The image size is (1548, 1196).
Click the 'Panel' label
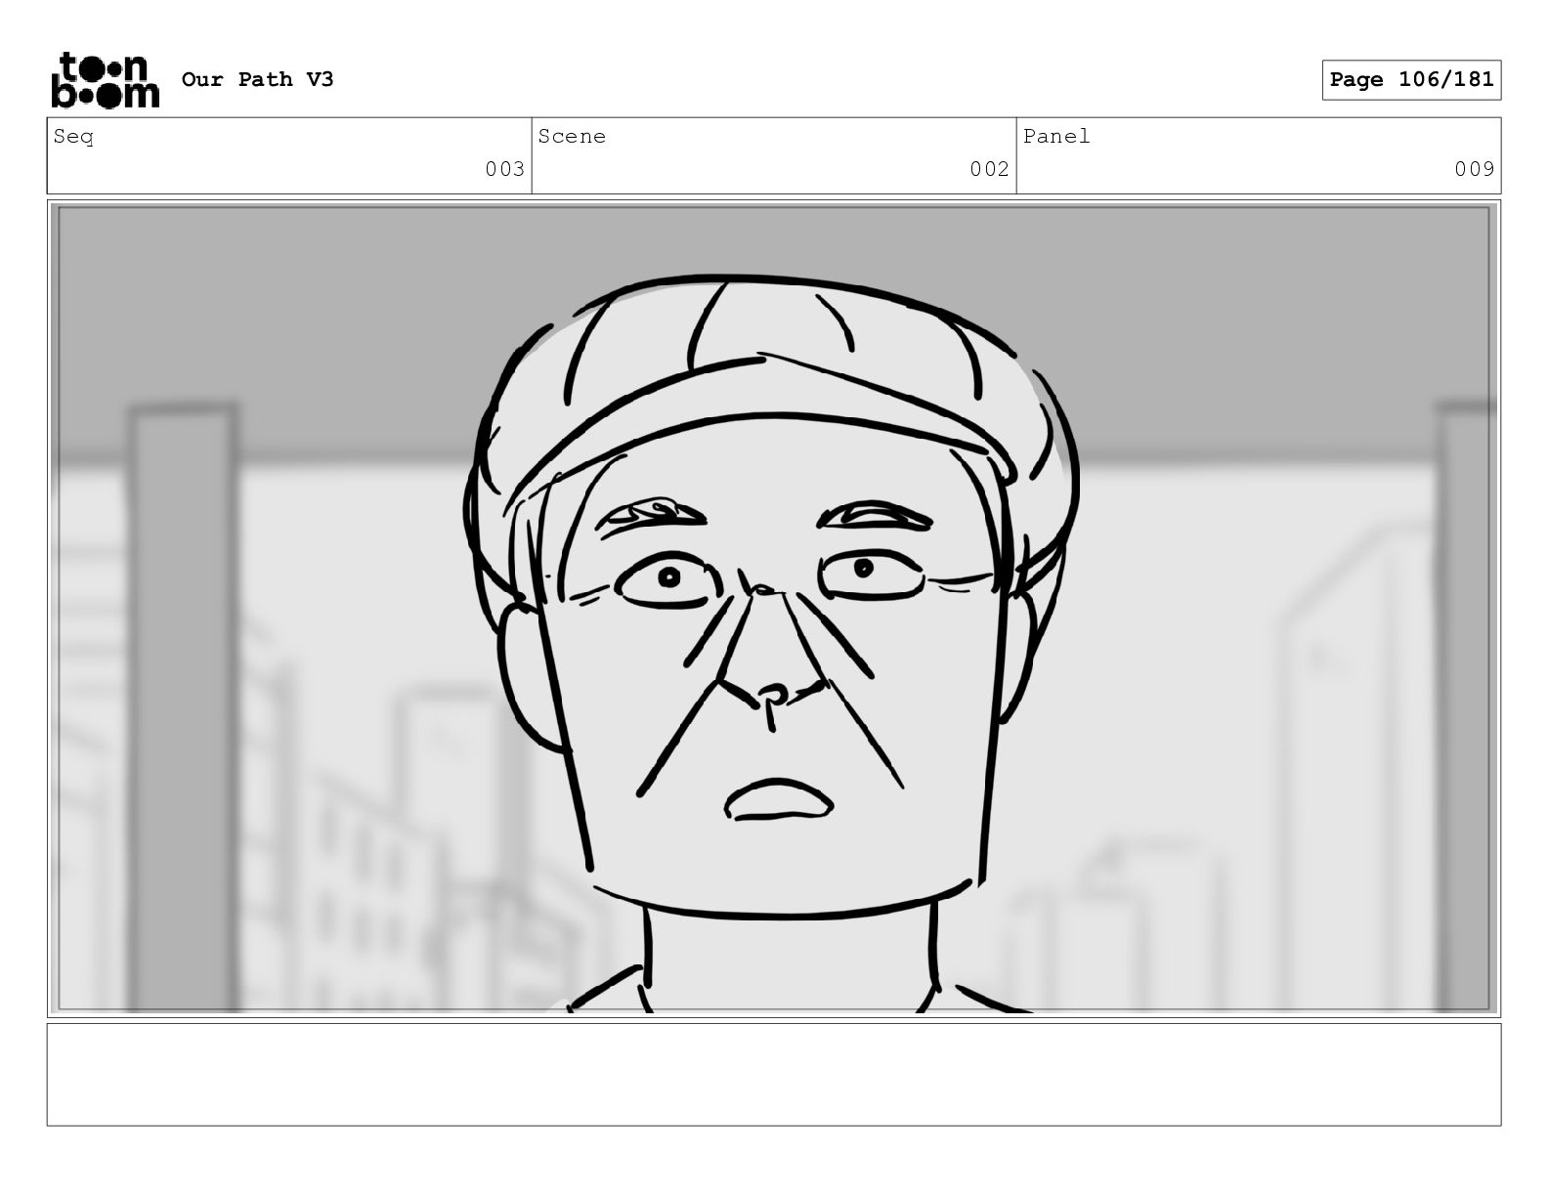point(1056,137)
